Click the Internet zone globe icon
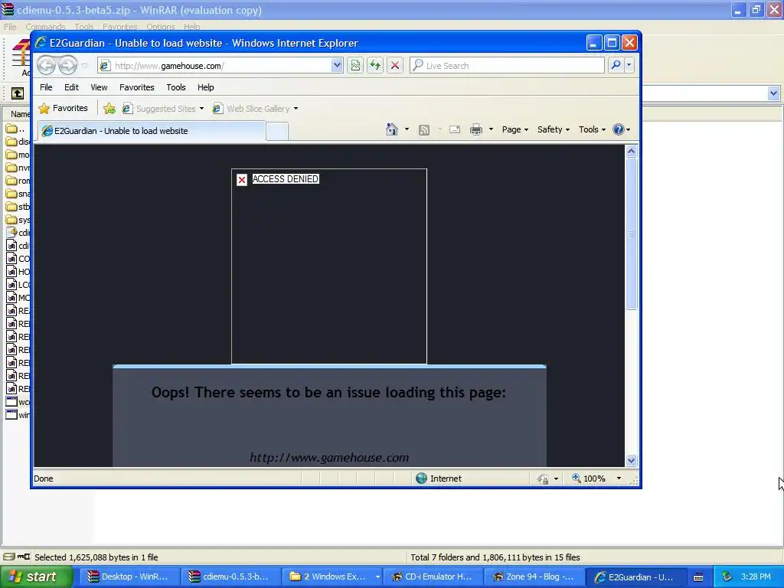This screenshot has width=784, height=588. (x=422, y=479)
